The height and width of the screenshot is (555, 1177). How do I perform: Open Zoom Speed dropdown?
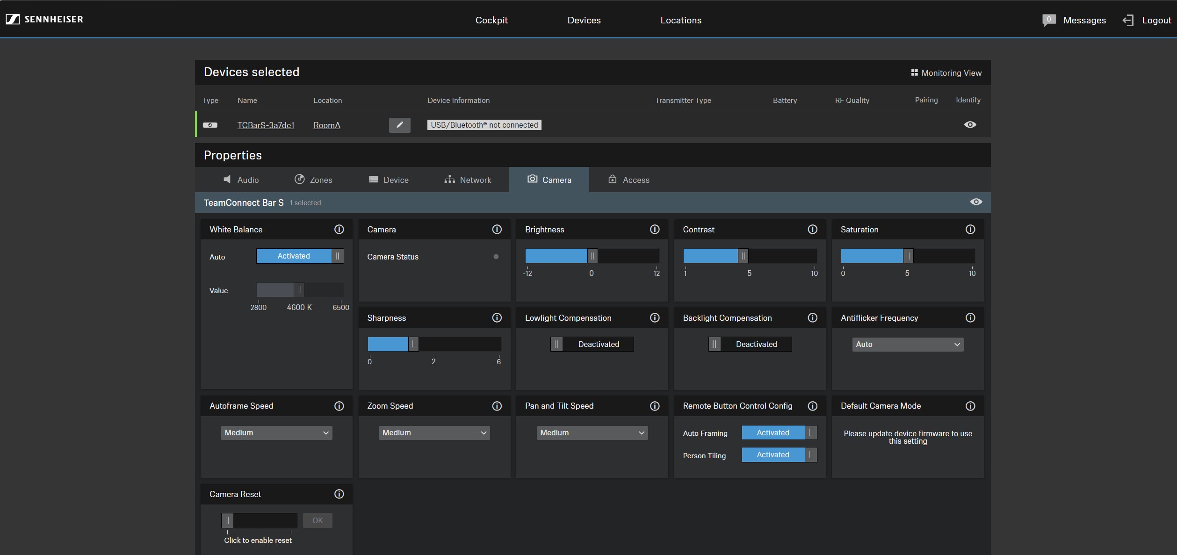pos(434,432)
